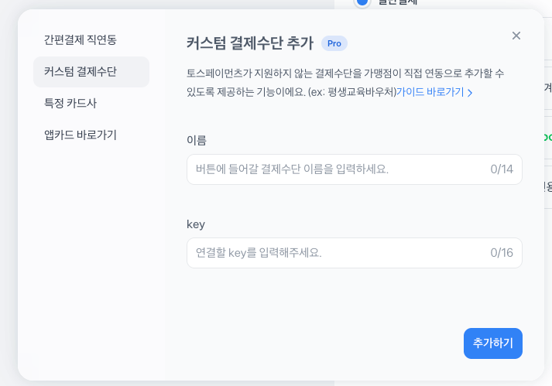Open the 가이드 바로가기 link
Image resolution: width=552 pixels, height=386 pixels.
[x=430, y=92]
